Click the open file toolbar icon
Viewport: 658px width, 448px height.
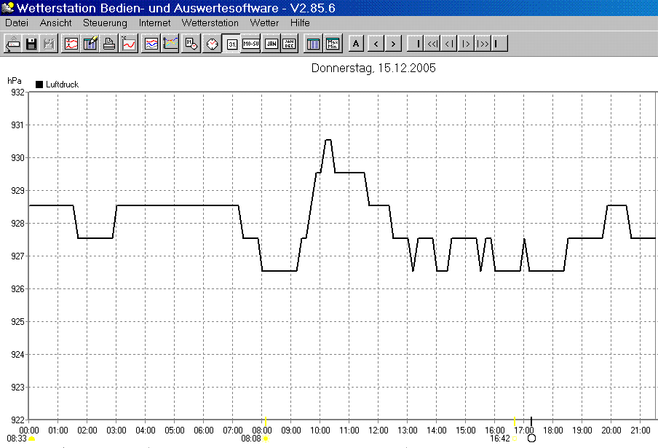coord(13,44)
